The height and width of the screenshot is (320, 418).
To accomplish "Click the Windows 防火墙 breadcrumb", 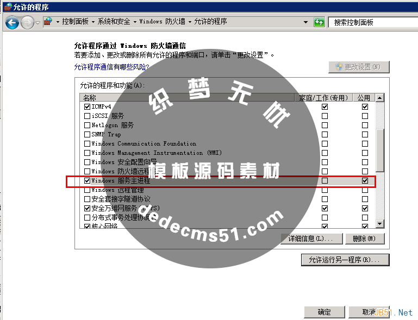I will click(163, 22).
